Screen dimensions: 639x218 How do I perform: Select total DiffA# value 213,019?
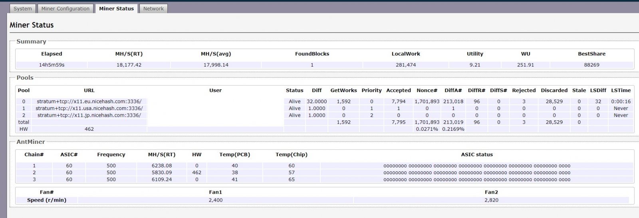[x=453, y=122]
